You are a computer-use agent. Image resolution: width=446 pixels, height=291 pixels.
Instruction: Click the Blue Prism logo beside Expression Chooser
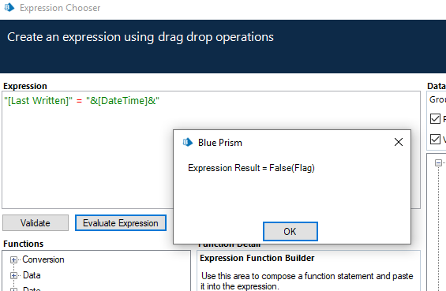click(x=9, y=8)
